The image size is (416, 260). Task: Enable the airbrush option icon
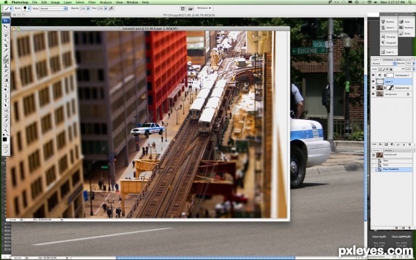click(111, 8)
